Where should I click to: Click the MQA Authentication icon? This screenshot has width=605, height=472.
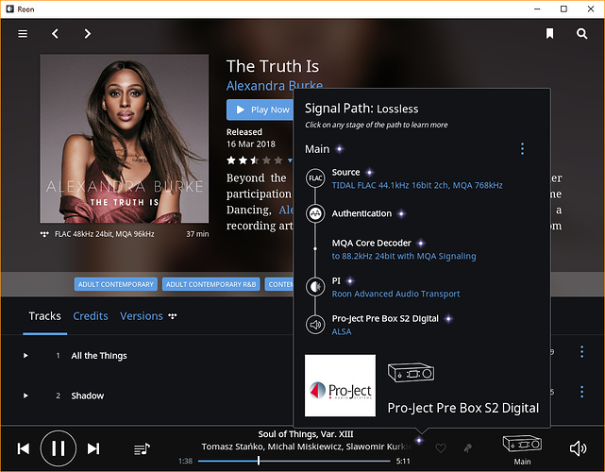click(315, 213)
